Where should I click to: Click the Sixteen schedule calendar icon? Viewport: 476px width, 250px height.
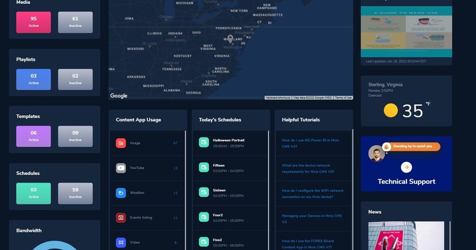click(x=204, y=192)
